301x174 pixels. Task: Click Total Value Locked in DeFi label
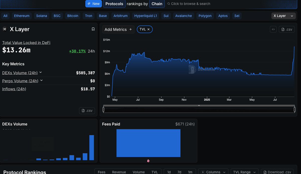coord(26,43)
